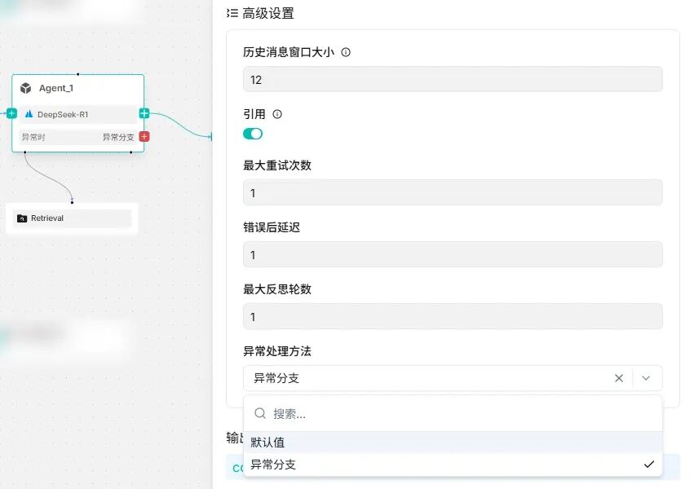Toggle off the 引用 switch

tap(253, 134)
